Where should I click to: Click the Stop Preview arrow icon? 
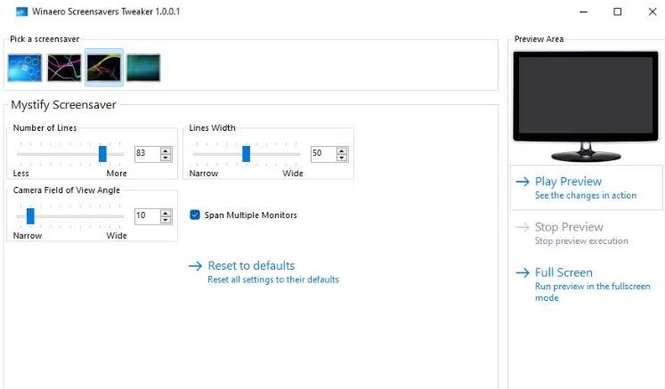tap(523, 227)
